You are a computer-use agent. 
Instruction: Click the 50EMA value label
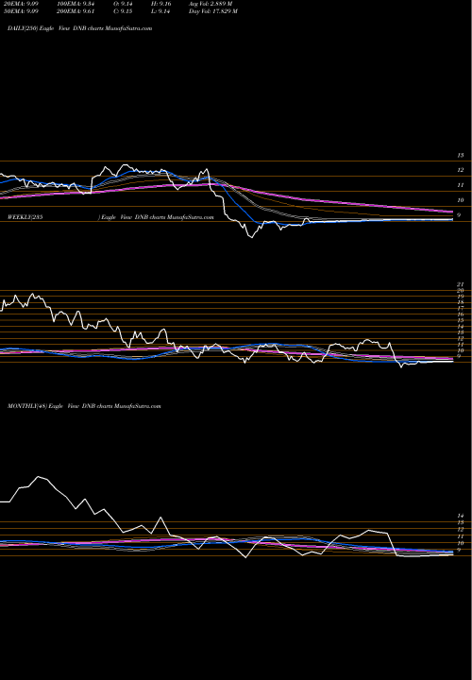21,11
